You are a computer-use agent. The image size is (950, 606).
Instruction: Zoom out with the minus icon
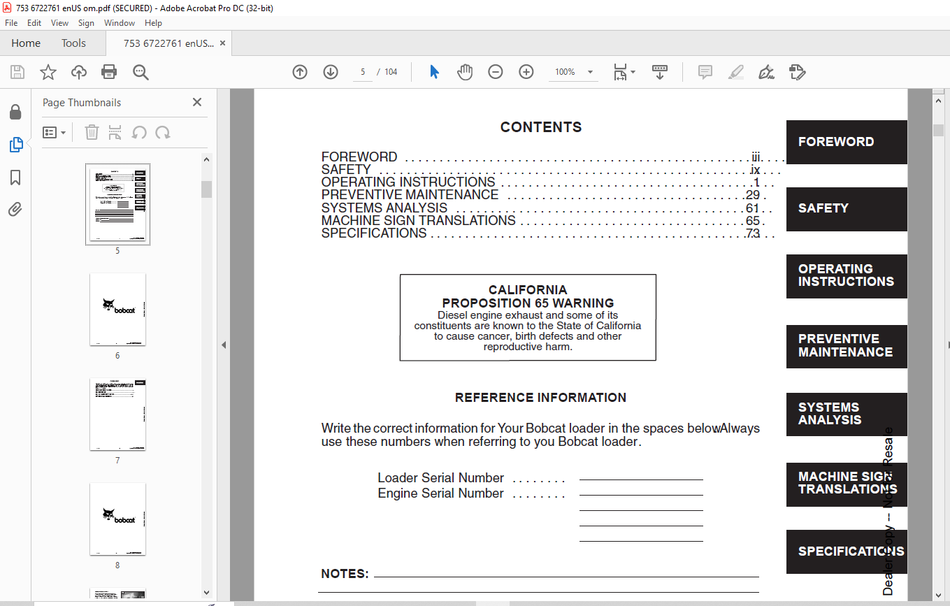(x=496, y=72)
